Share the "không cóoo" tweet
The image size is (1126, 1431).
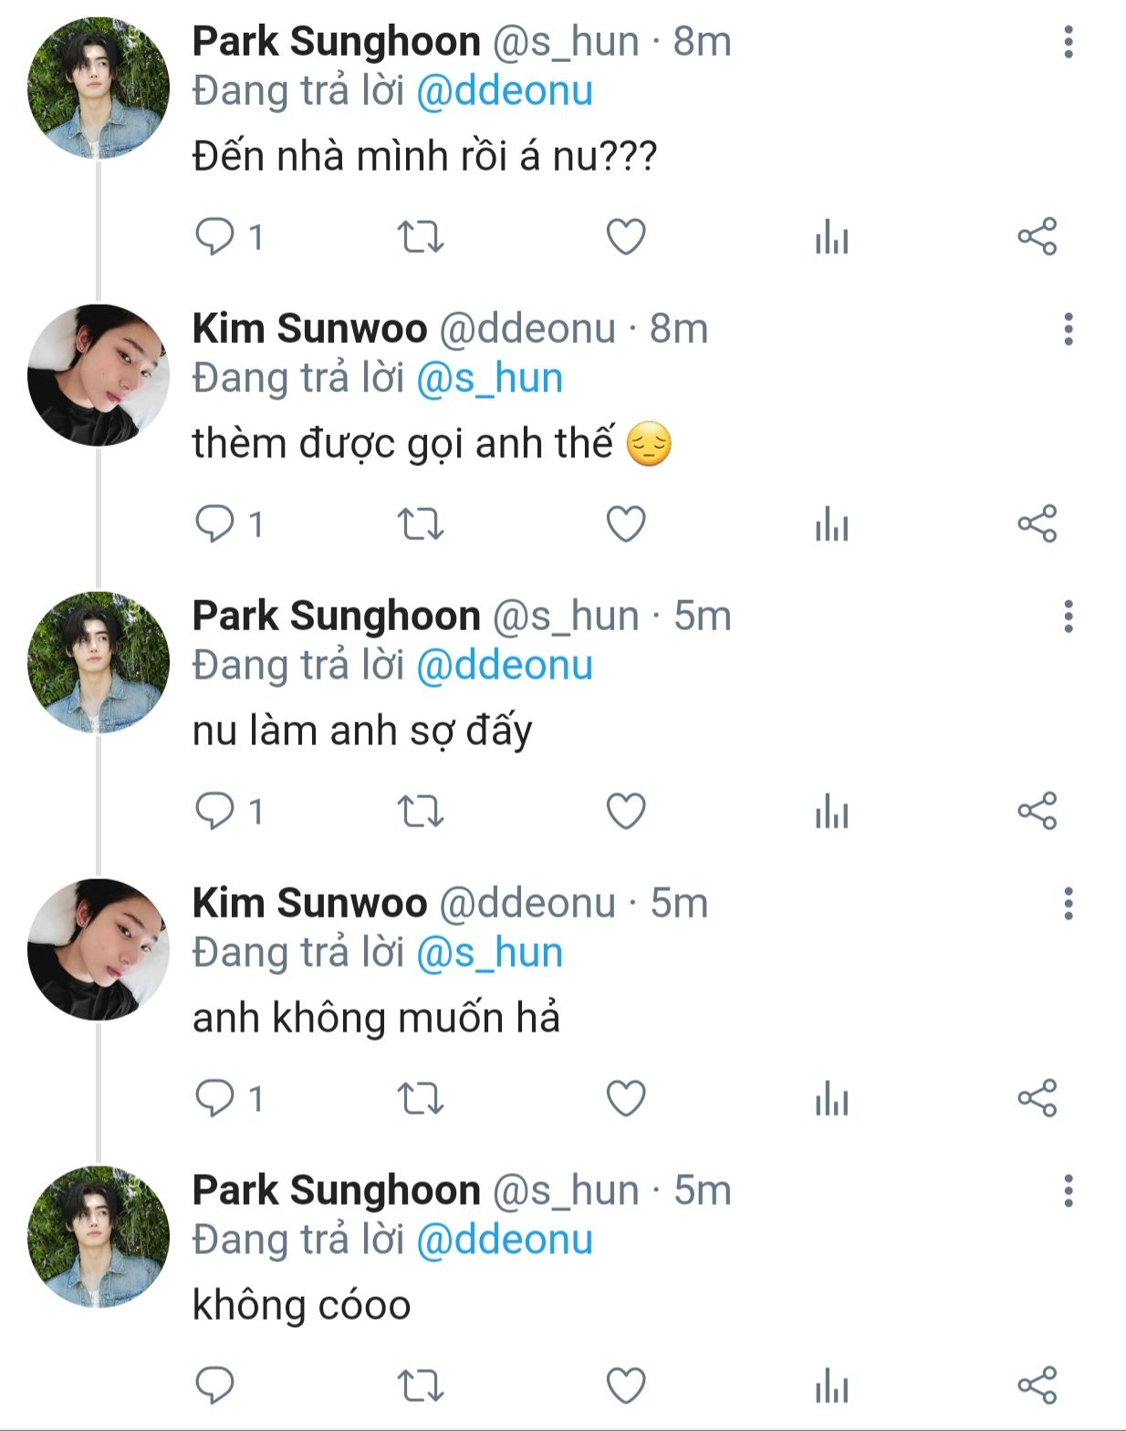click(1037, 1386)
